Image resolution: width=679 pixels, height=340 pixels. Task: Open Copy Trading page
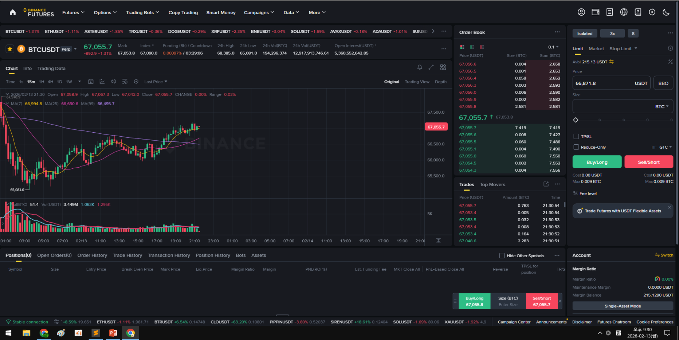pos(183,12)
